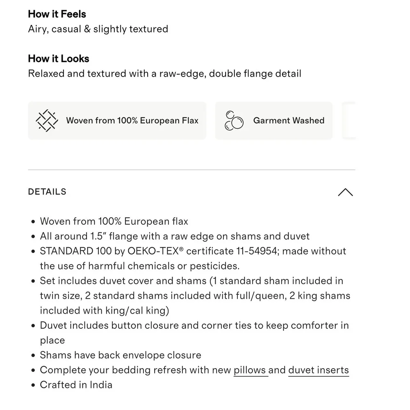Click the Garment Washed bubbles icon
This screenshot has width=410, height=410.
pyautogui.click(x=234, y=121)
